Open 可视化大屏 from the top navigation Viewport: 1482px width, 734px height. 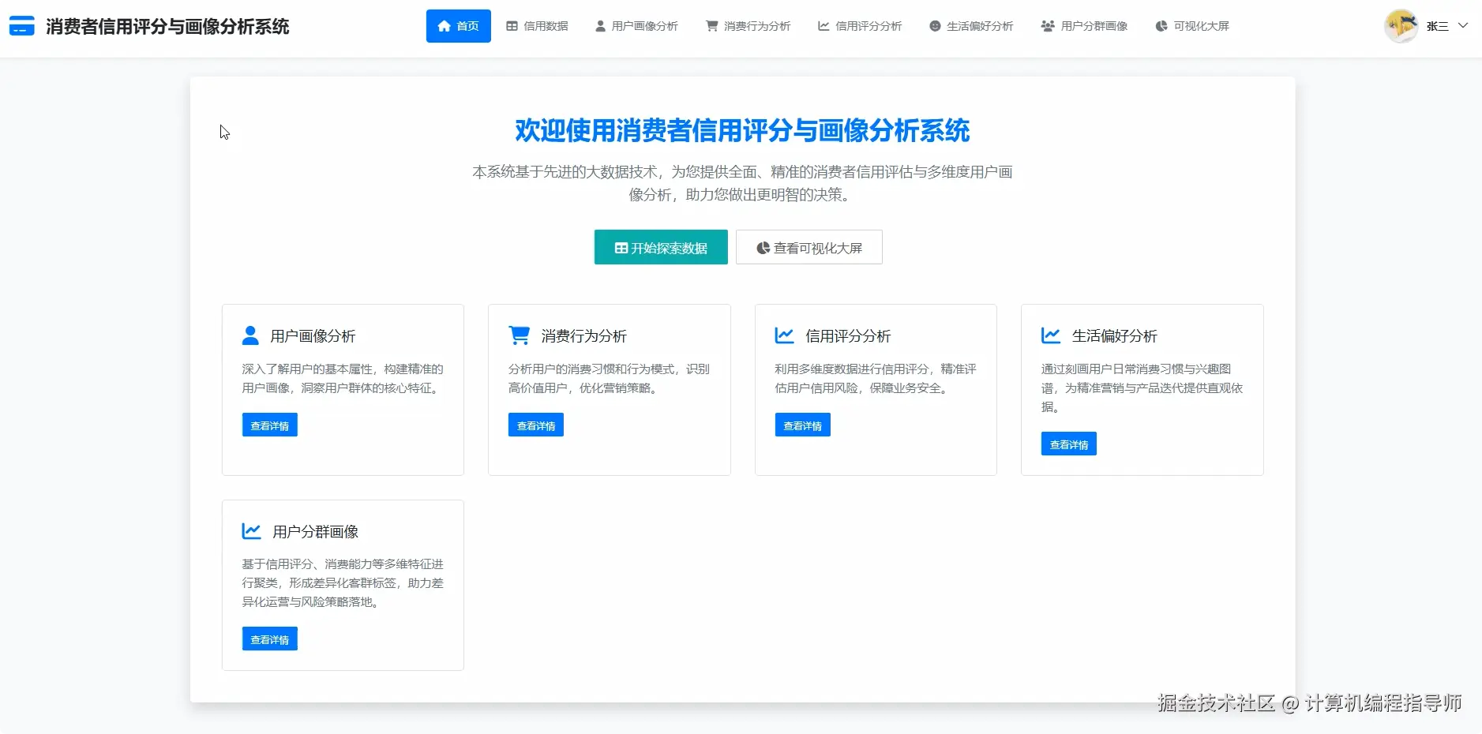click(x=1192, y=26)
